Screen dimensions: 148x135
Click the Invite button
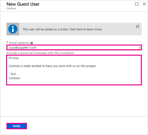pyautogui.click(x=17, y=126)
